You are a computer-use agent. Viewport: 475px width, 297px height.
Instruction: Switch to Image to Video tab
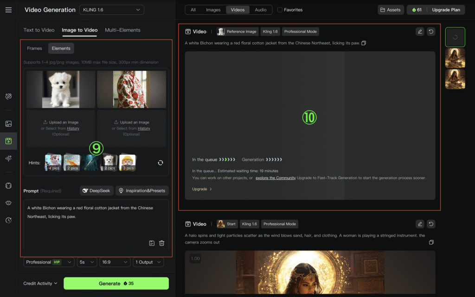click(80, 30)
